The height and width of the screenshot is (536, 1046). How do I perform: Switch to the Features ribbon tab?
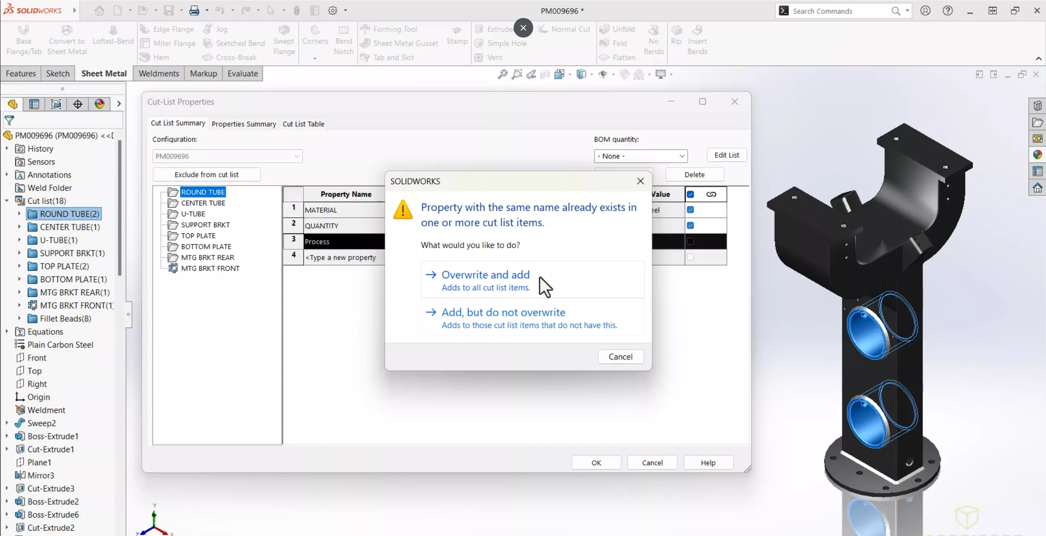pyautogui.click(x=21, y=74)
